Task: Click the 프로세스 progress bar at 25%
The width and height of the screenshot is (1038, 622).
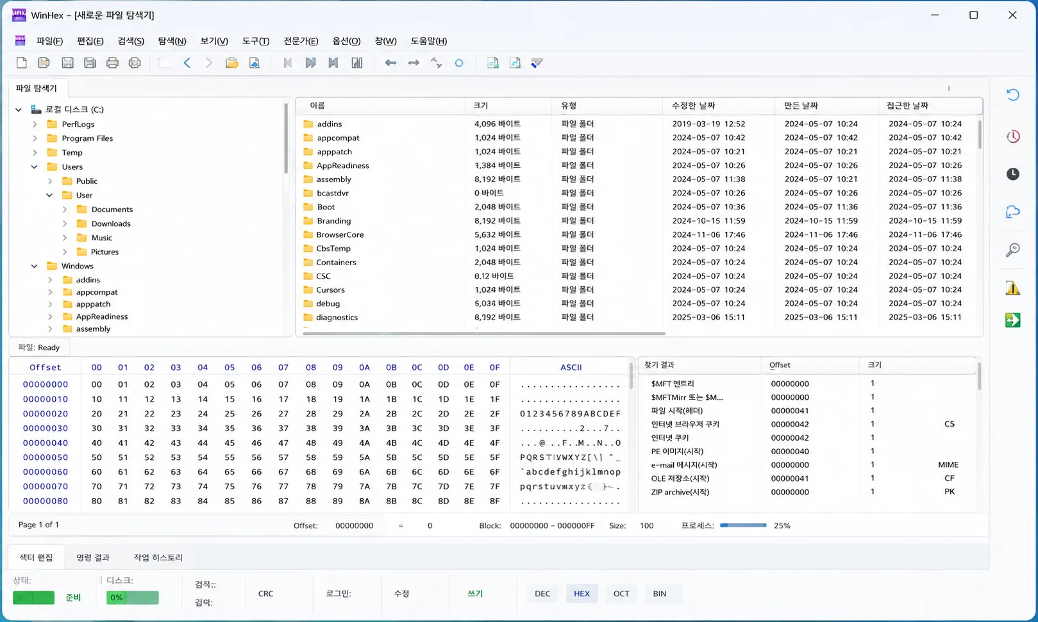Action: (743, 525)
